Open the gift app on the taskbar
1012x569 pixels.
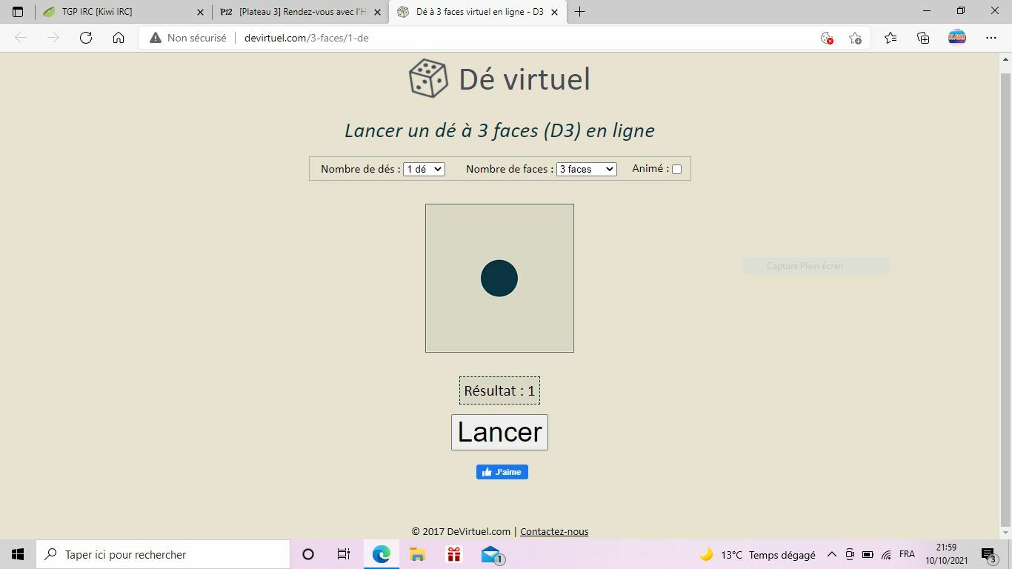point(453,554)
